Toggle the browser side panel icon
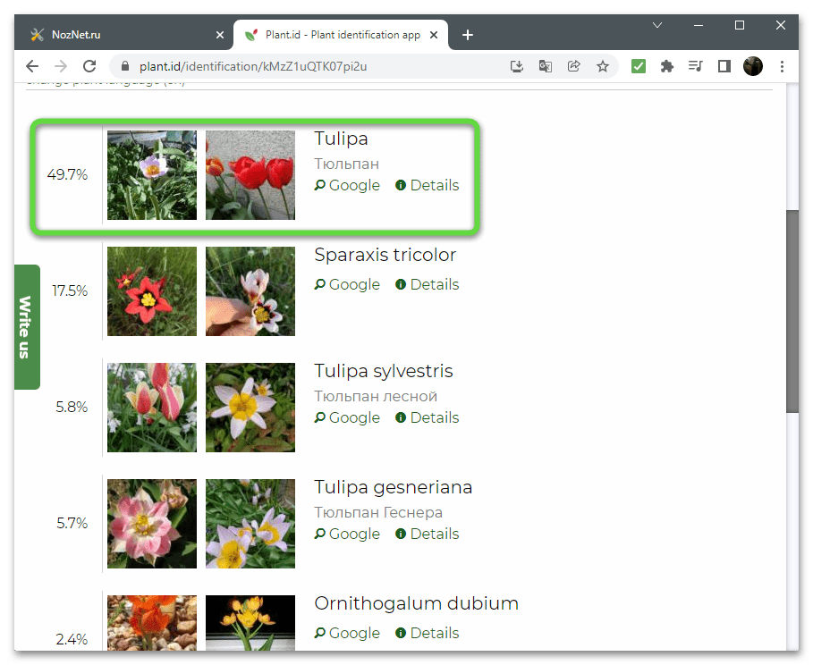The image size is (813, 665). 724,66
